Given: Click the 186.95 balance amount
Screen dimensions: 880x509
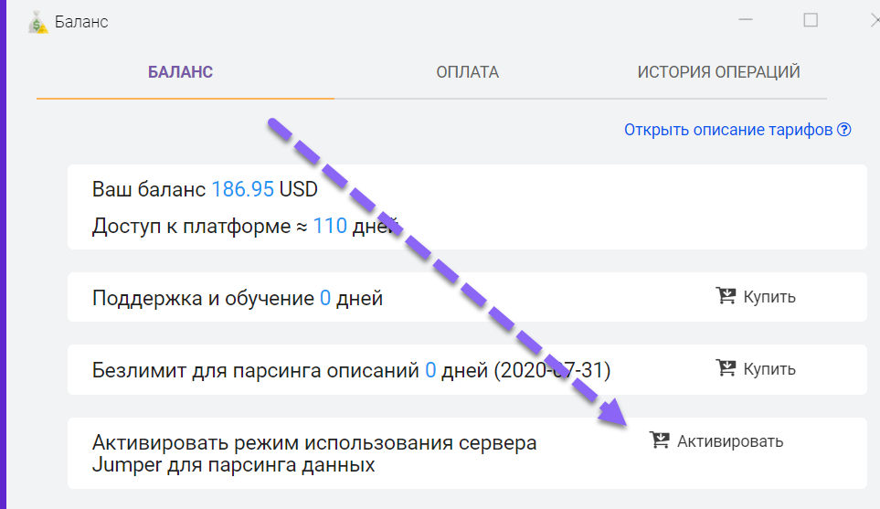Looking at the screenshot, I should pyautogui.click(x=242, y=190).
